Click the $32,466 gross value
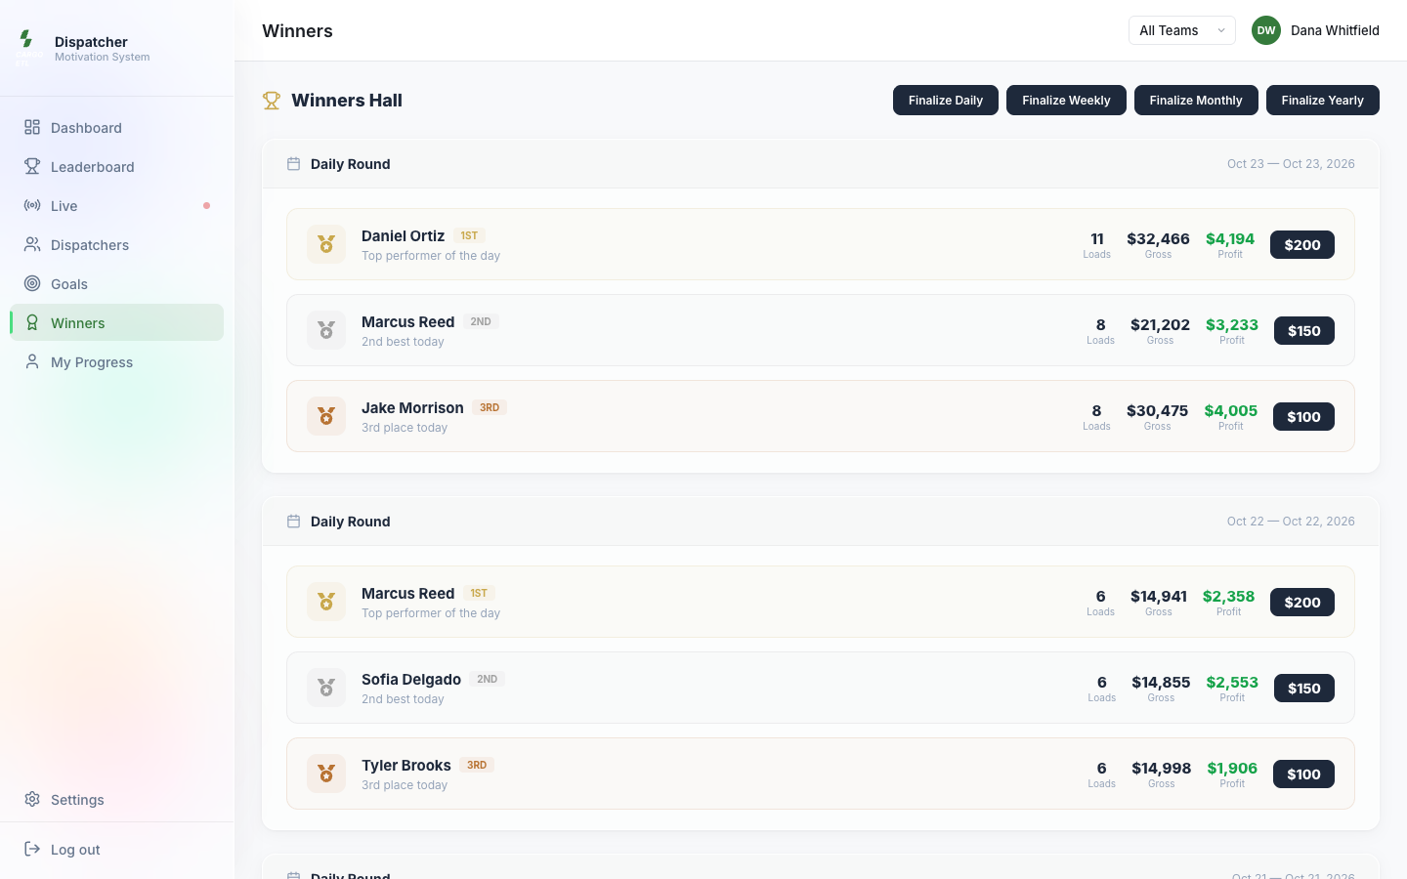The image size is (1407, 879). coord(1158,239)
